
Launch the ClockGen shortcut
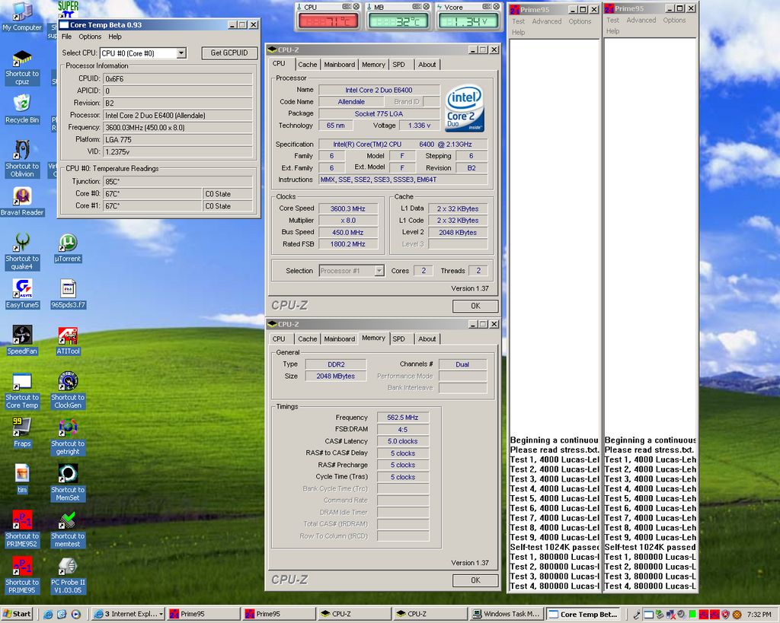tap(68, 382)
